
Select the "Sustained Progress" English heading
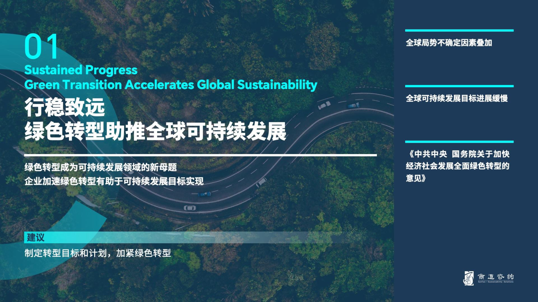click(81, 70)
